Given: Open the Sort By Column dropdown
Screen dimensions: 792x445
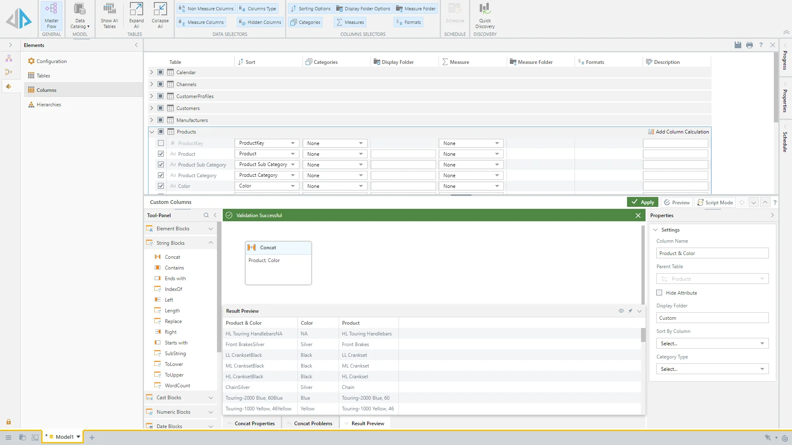Looking at the screenshot, I should click(x=712, y=344).
